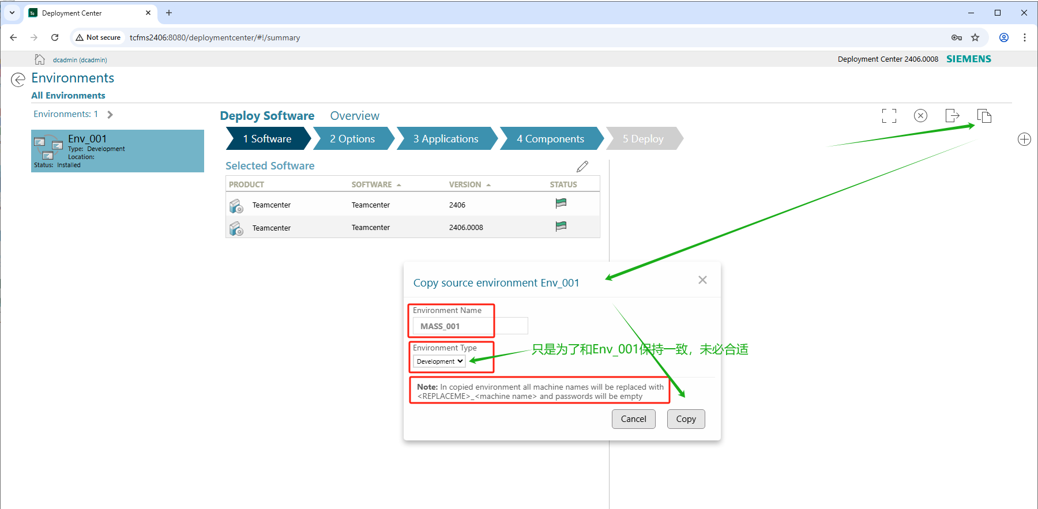Bookmark this page with the star icon
The image size is (1038, 509).
click(x=975, y=37)
